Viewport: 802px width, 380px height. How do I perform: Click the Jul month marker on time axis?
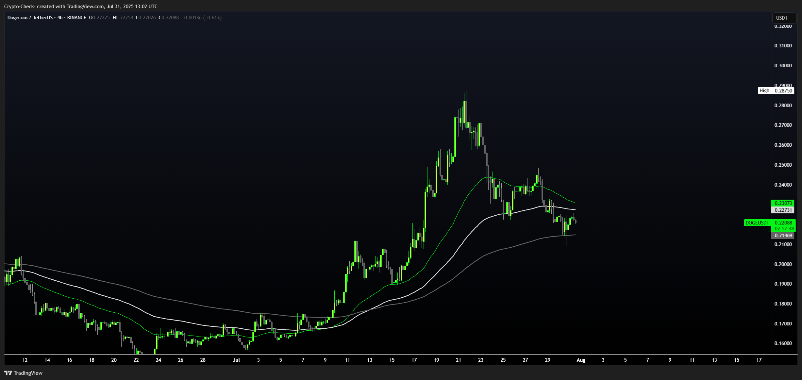pos(236,360)
